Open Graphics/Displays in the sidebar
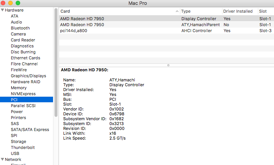The width and height of the screenshot is (274, 165). (28, 76)
